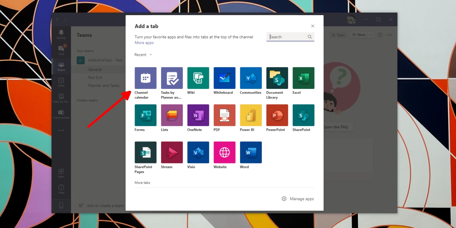Choose the Wiki app tile

click(198, 78)
